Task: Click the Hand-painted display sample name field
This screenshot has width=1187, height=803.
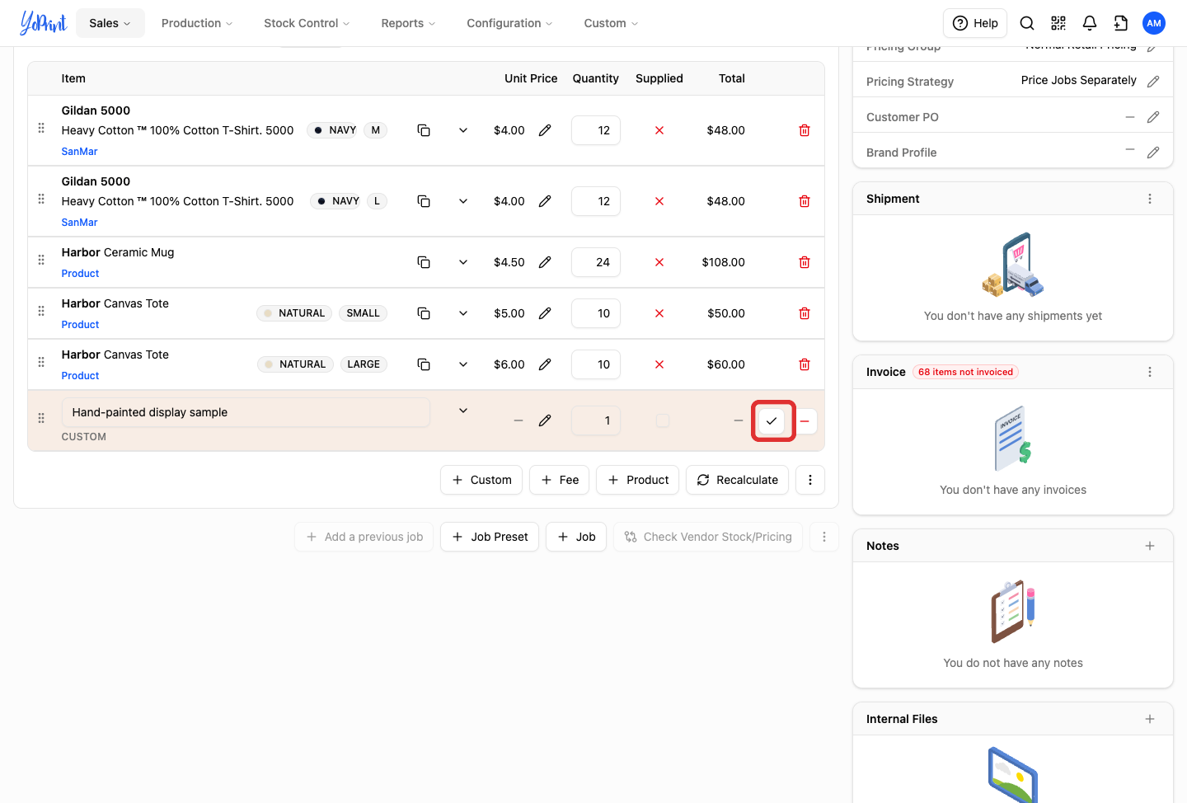Action: point(246,412)
